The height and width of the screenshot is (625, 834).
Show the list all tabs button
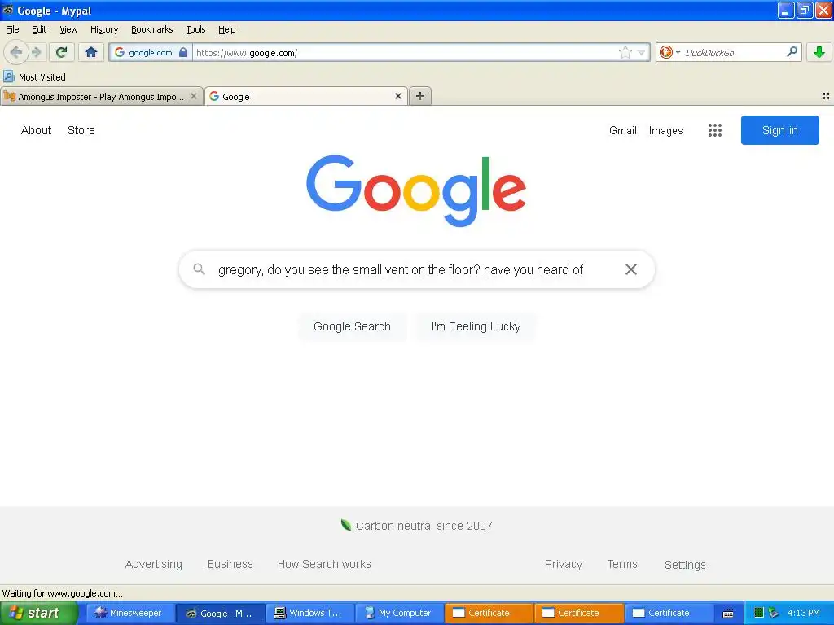click(826, 96)
